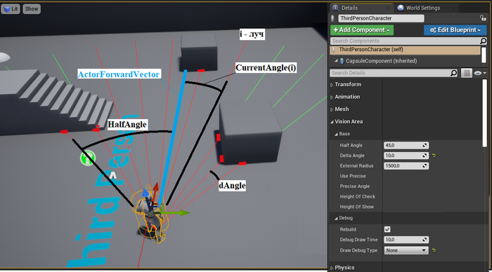Select the Details tab
Viewport: 492px width, 272px height.
(349, 8)
